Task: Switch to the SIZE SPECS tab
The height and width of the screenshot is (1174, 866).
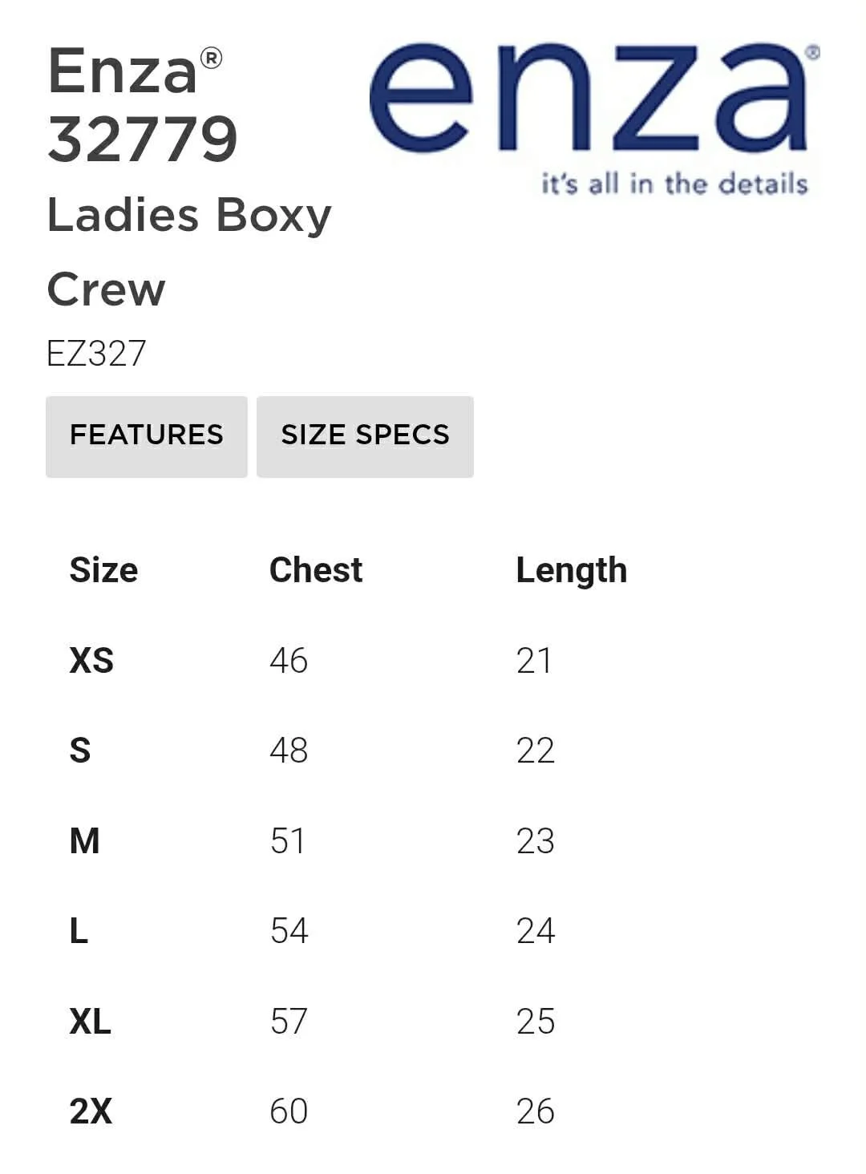Action: (x=365, y=437)
